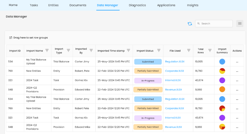Open Actions ellipsis for the 'Robert, Pete' row
Image resolution: width=247 pixels, height=134 pixels.
(x=237, y=72)
